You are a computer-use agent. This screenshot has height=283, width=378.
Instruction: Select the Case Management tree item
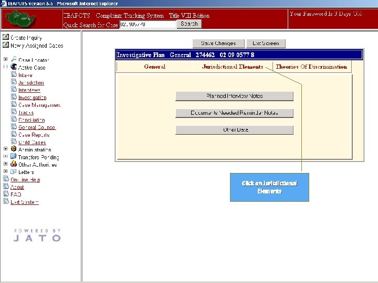click(x=39, y=105)
